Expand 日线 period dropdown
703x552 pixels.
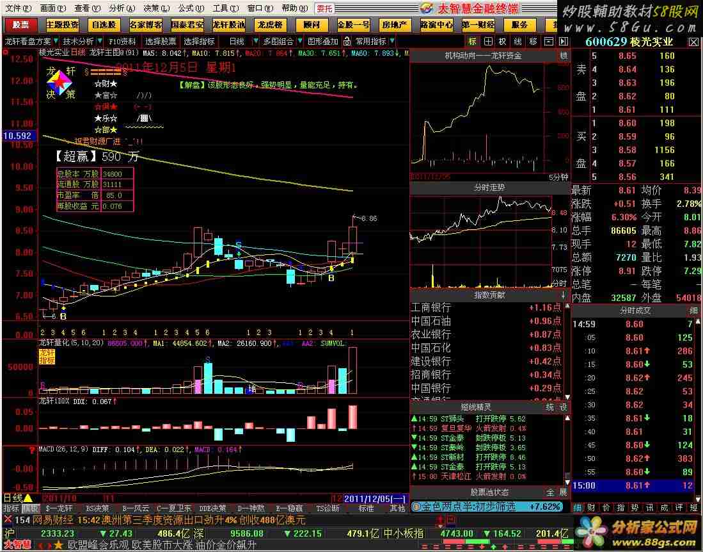click(x=256, y=41)
